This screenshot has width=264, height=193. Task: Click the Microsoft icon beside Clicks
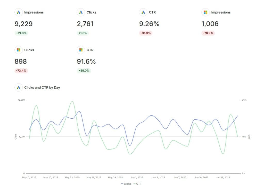coord(19,50)
